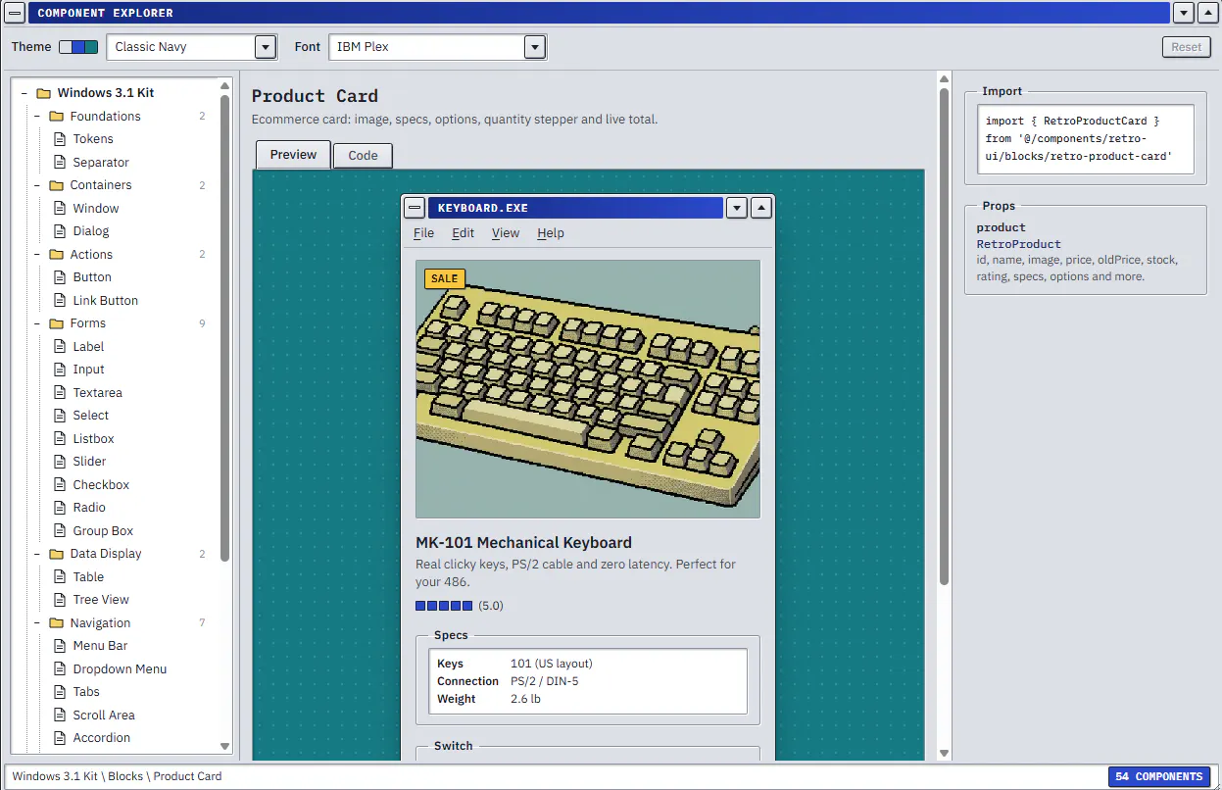Image resolution: width=1222 pixels, height=790 pixels.
Task: Switch to the Code tab
Action: [363, 156]
